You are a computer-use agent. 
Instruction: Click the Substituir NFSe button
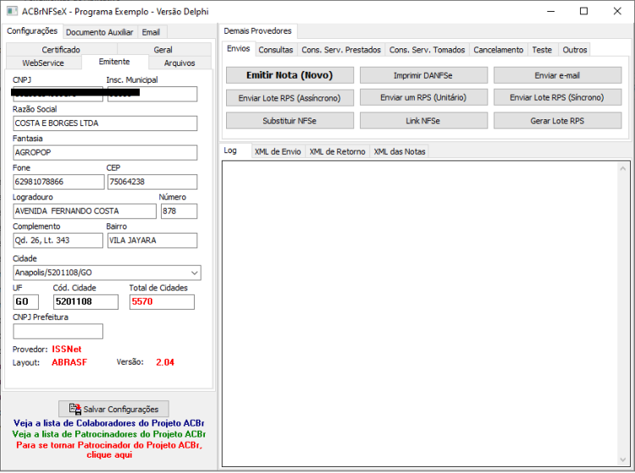pyautogui.click(x=290, y=120)
